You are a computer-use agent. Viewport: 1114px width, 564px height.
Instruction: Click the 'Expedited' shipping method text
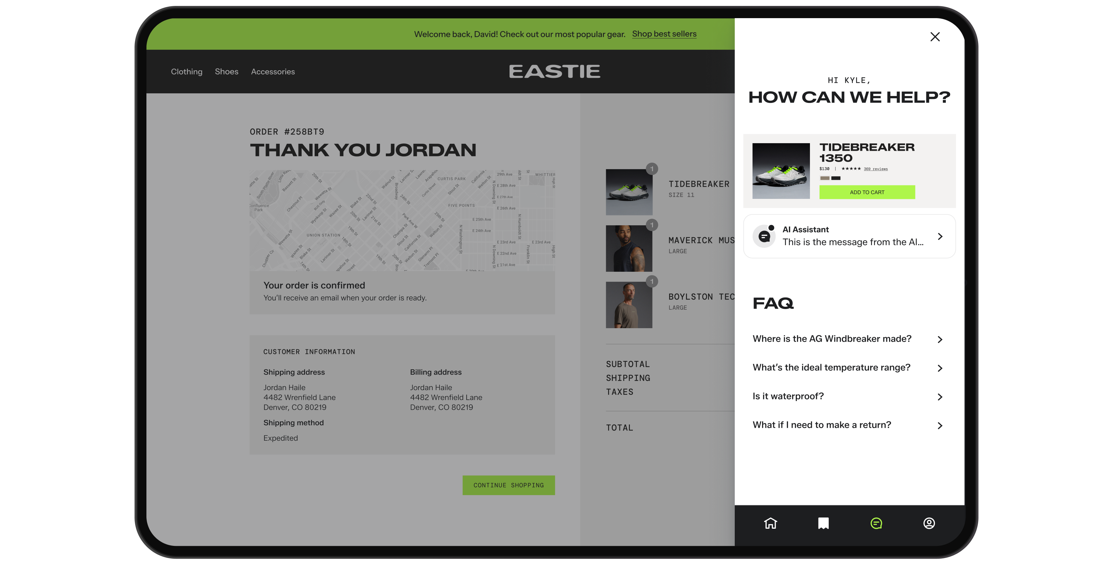pyautogui.click(x=281, y=438)
